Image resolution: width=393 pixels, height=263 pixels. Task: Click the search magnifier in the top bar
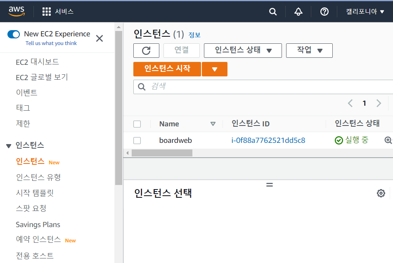tap(272, 11)
